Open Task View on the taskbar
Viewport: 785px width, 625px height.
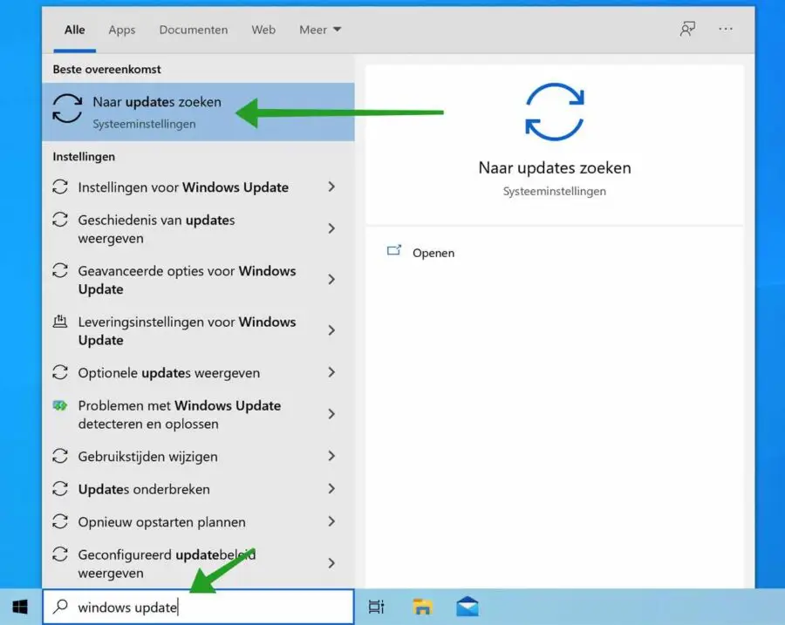point(376,607)
